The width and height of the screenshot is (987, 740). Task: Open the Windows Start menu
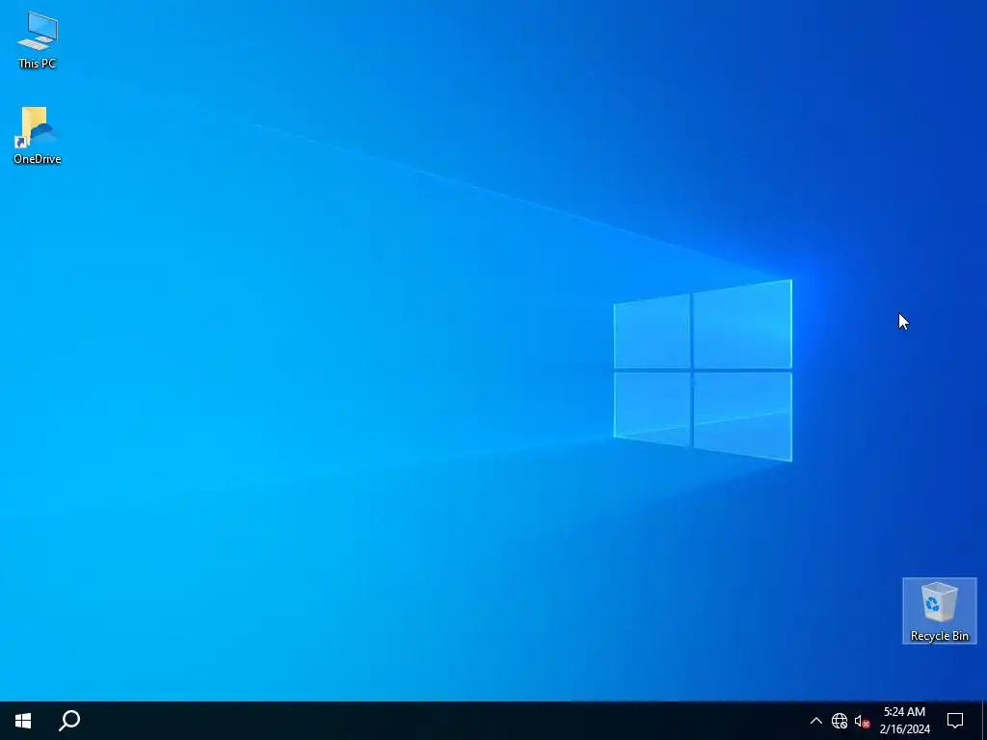tap(23, 721)
